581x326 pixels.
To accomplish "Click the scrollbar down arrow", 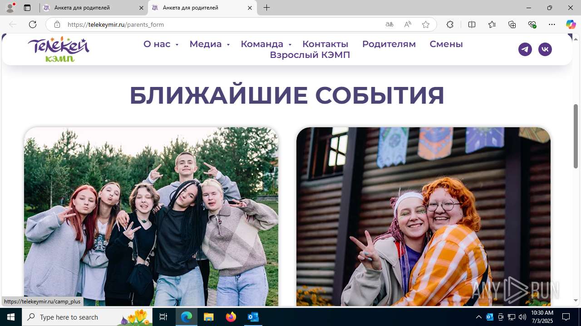I will click(576, 300).
